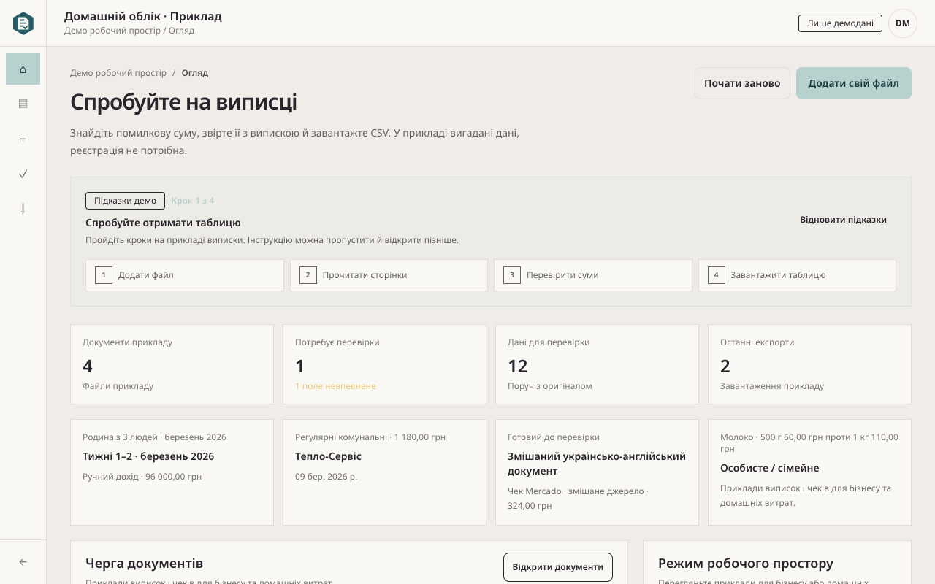Open the "Особисте / сімейне" card
The image size is (935, 584).
pyautogui.click(x=809, y=472)
